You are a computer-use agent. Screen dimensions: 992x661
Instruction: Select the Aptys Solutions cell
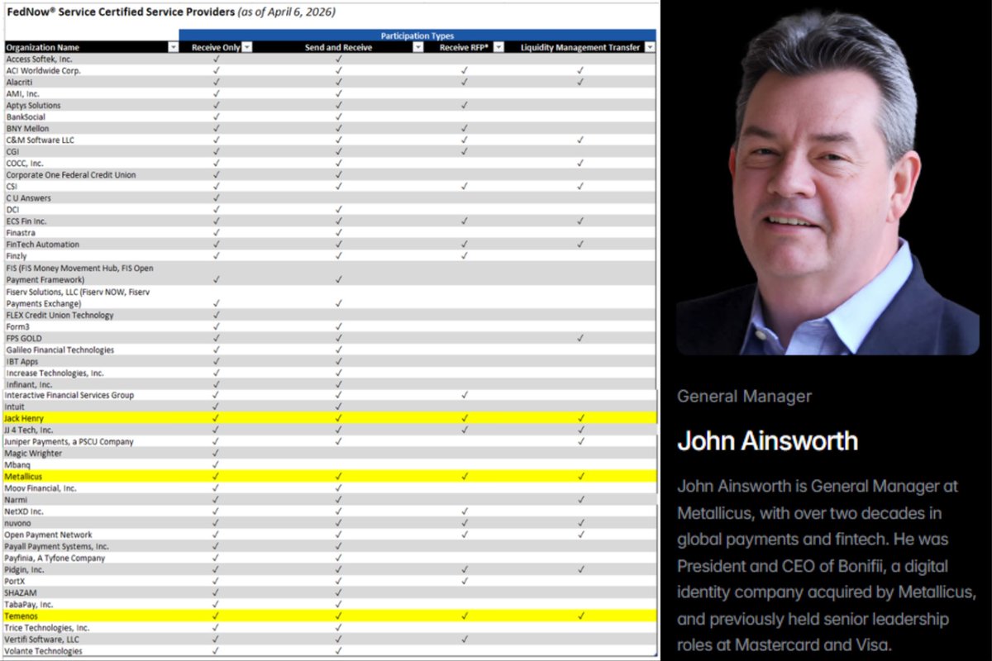92,105
